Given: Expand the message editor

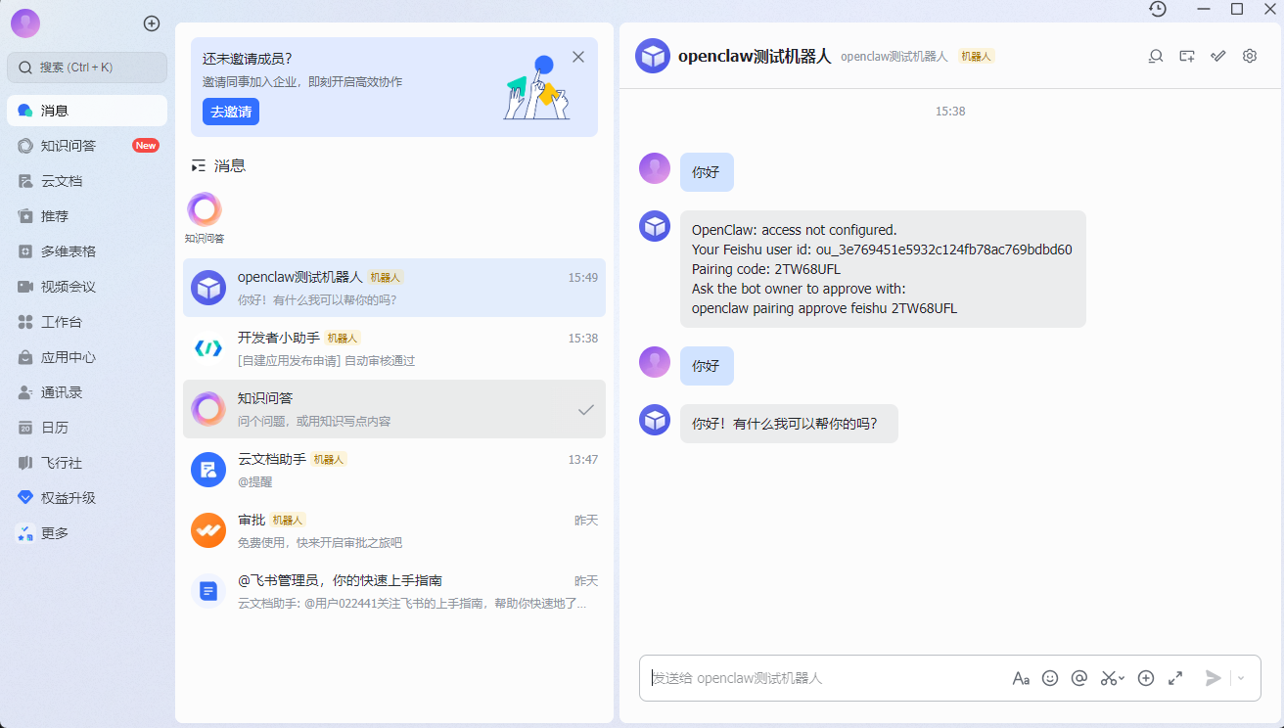Looking at the screenshot, I should pyautogui.click(x=1175, y=678).
